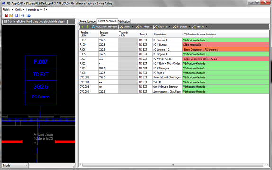The image size is (272, 170).
Task: Switch to the Vérification tab
Action: point(124,21)
